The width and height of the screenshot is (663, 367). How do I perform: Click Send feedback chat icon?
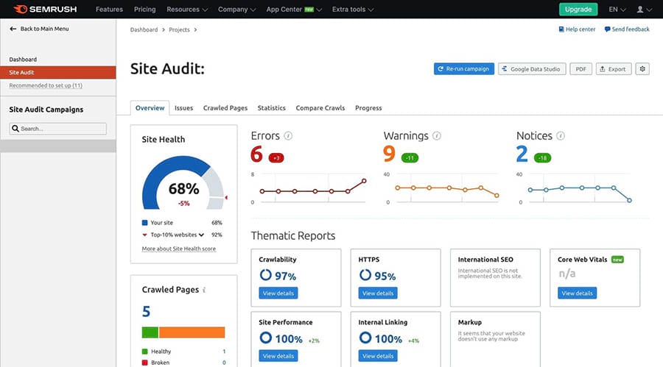(x=608, y=29)
